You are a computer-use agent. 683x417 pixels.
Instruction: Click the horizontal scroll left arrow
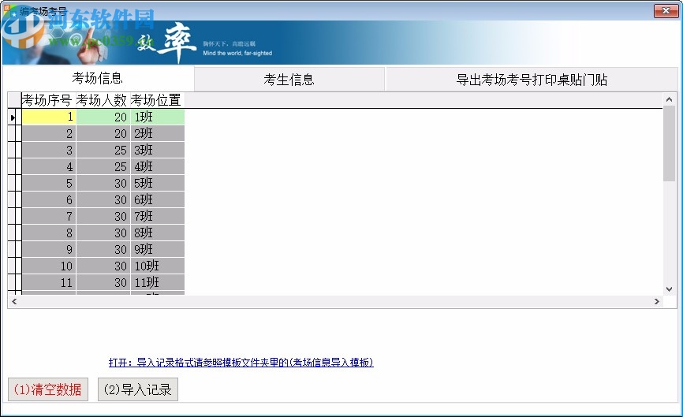coord(14,301)
